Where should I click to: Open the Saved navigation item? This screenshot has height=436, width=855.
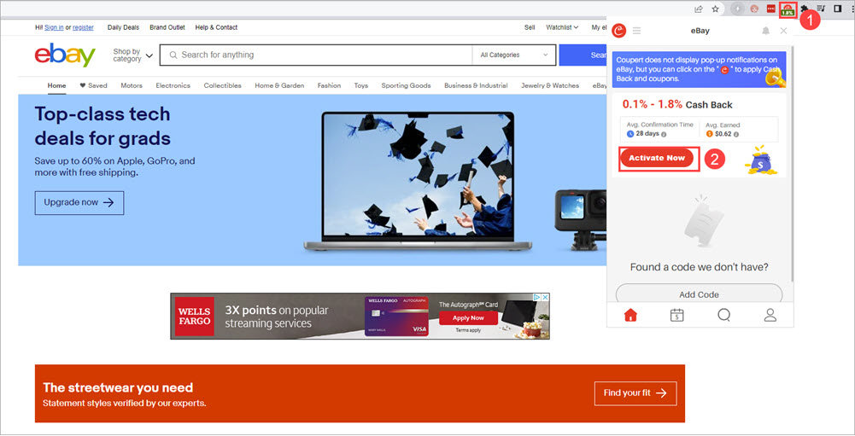[94, 85]
